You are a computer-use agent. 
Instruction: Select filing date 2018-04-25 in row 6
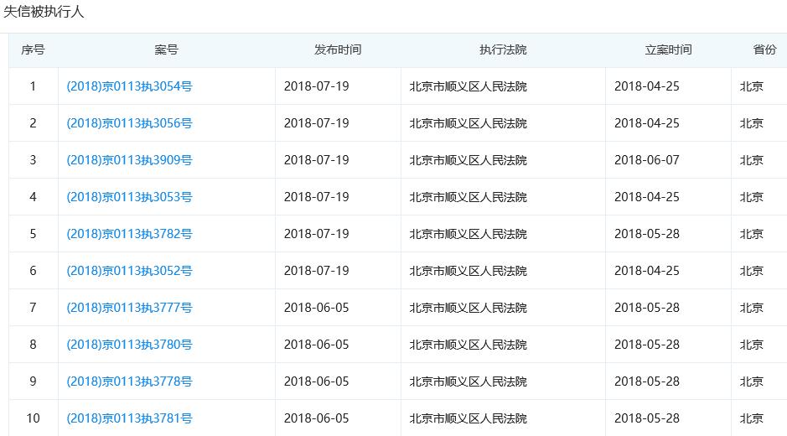(x=647, y=271)
